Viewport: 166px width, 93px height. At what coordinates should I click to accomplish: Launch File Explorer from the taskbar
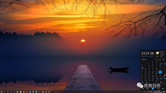(17, 92)
